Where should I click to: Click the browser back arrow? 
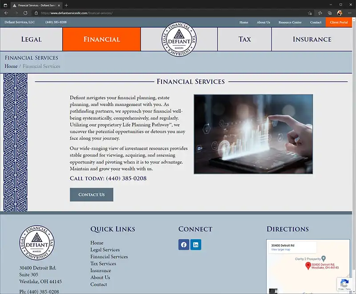6,13
